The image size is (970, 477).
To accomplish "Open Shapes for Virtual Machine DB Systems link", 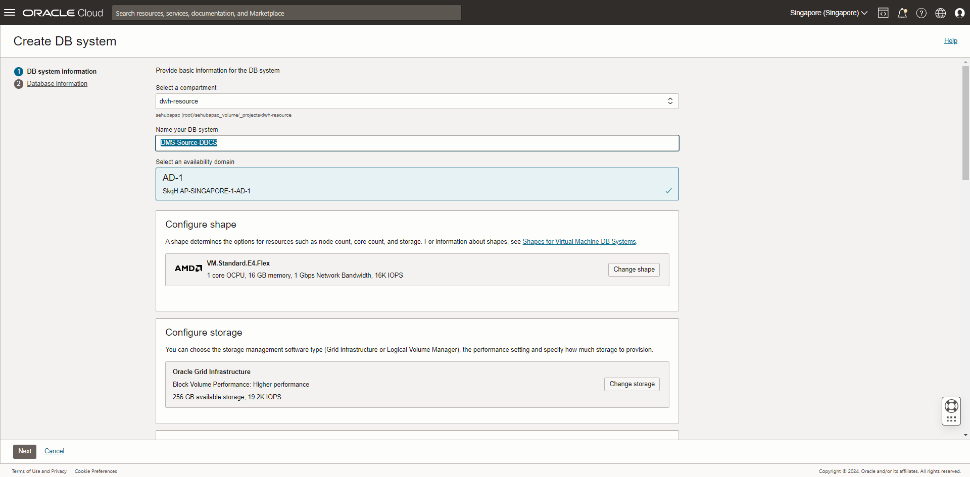I will (x=579, y=242).
